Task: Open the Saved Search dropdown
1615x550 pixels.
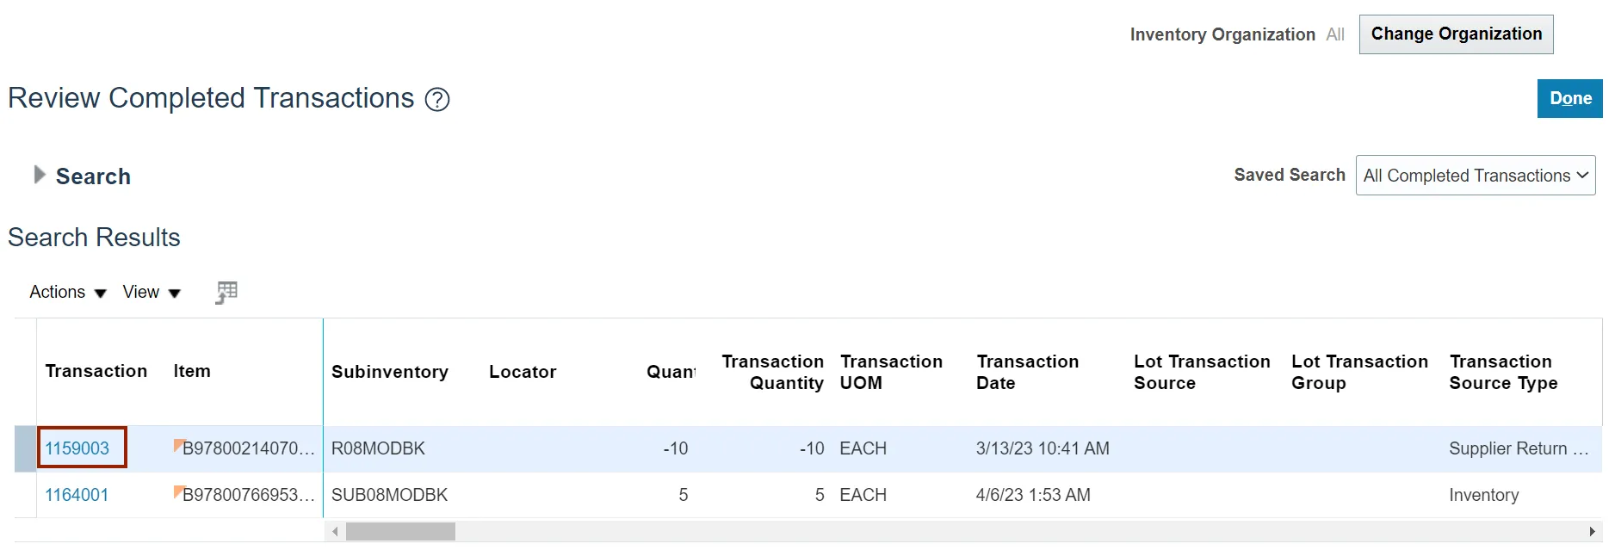Action: (x=1475, y=176)
